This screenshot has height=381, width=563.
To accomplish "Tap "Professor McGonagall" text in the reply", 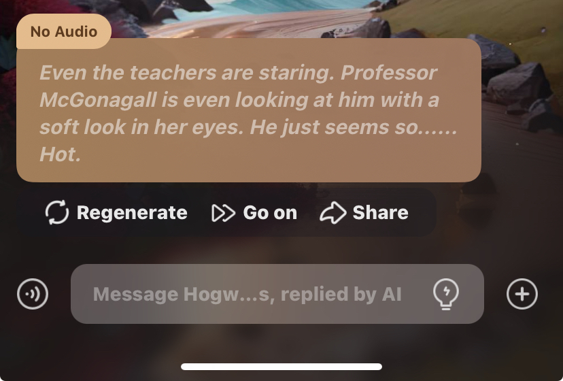I will pos(239,86).
